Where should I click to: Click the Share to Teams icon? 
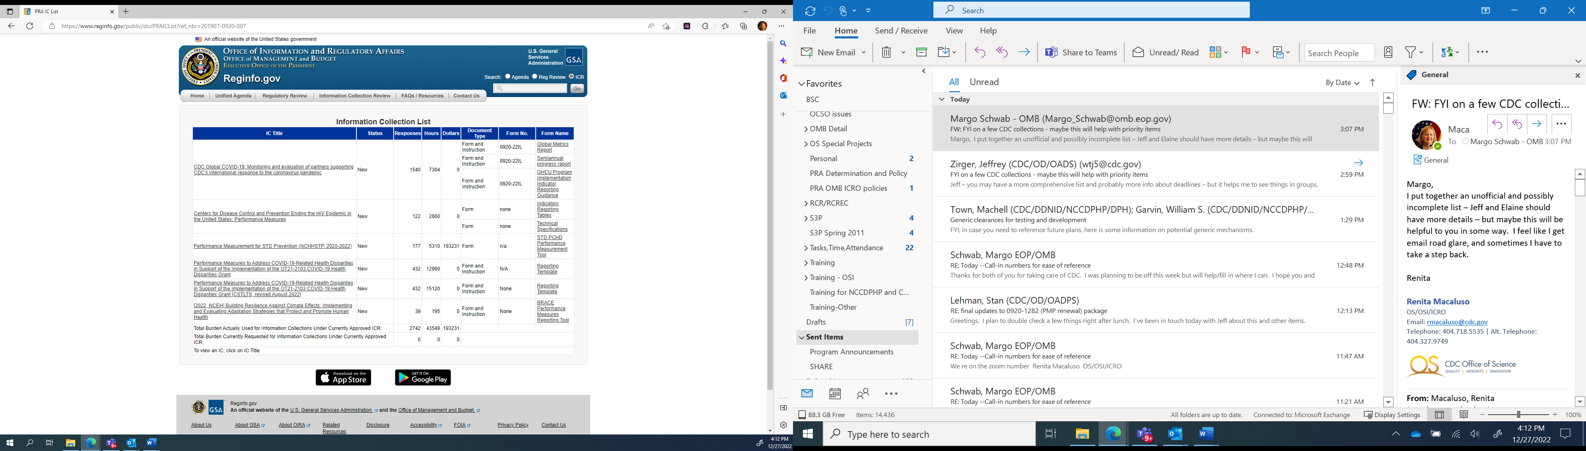point(1052,53)
